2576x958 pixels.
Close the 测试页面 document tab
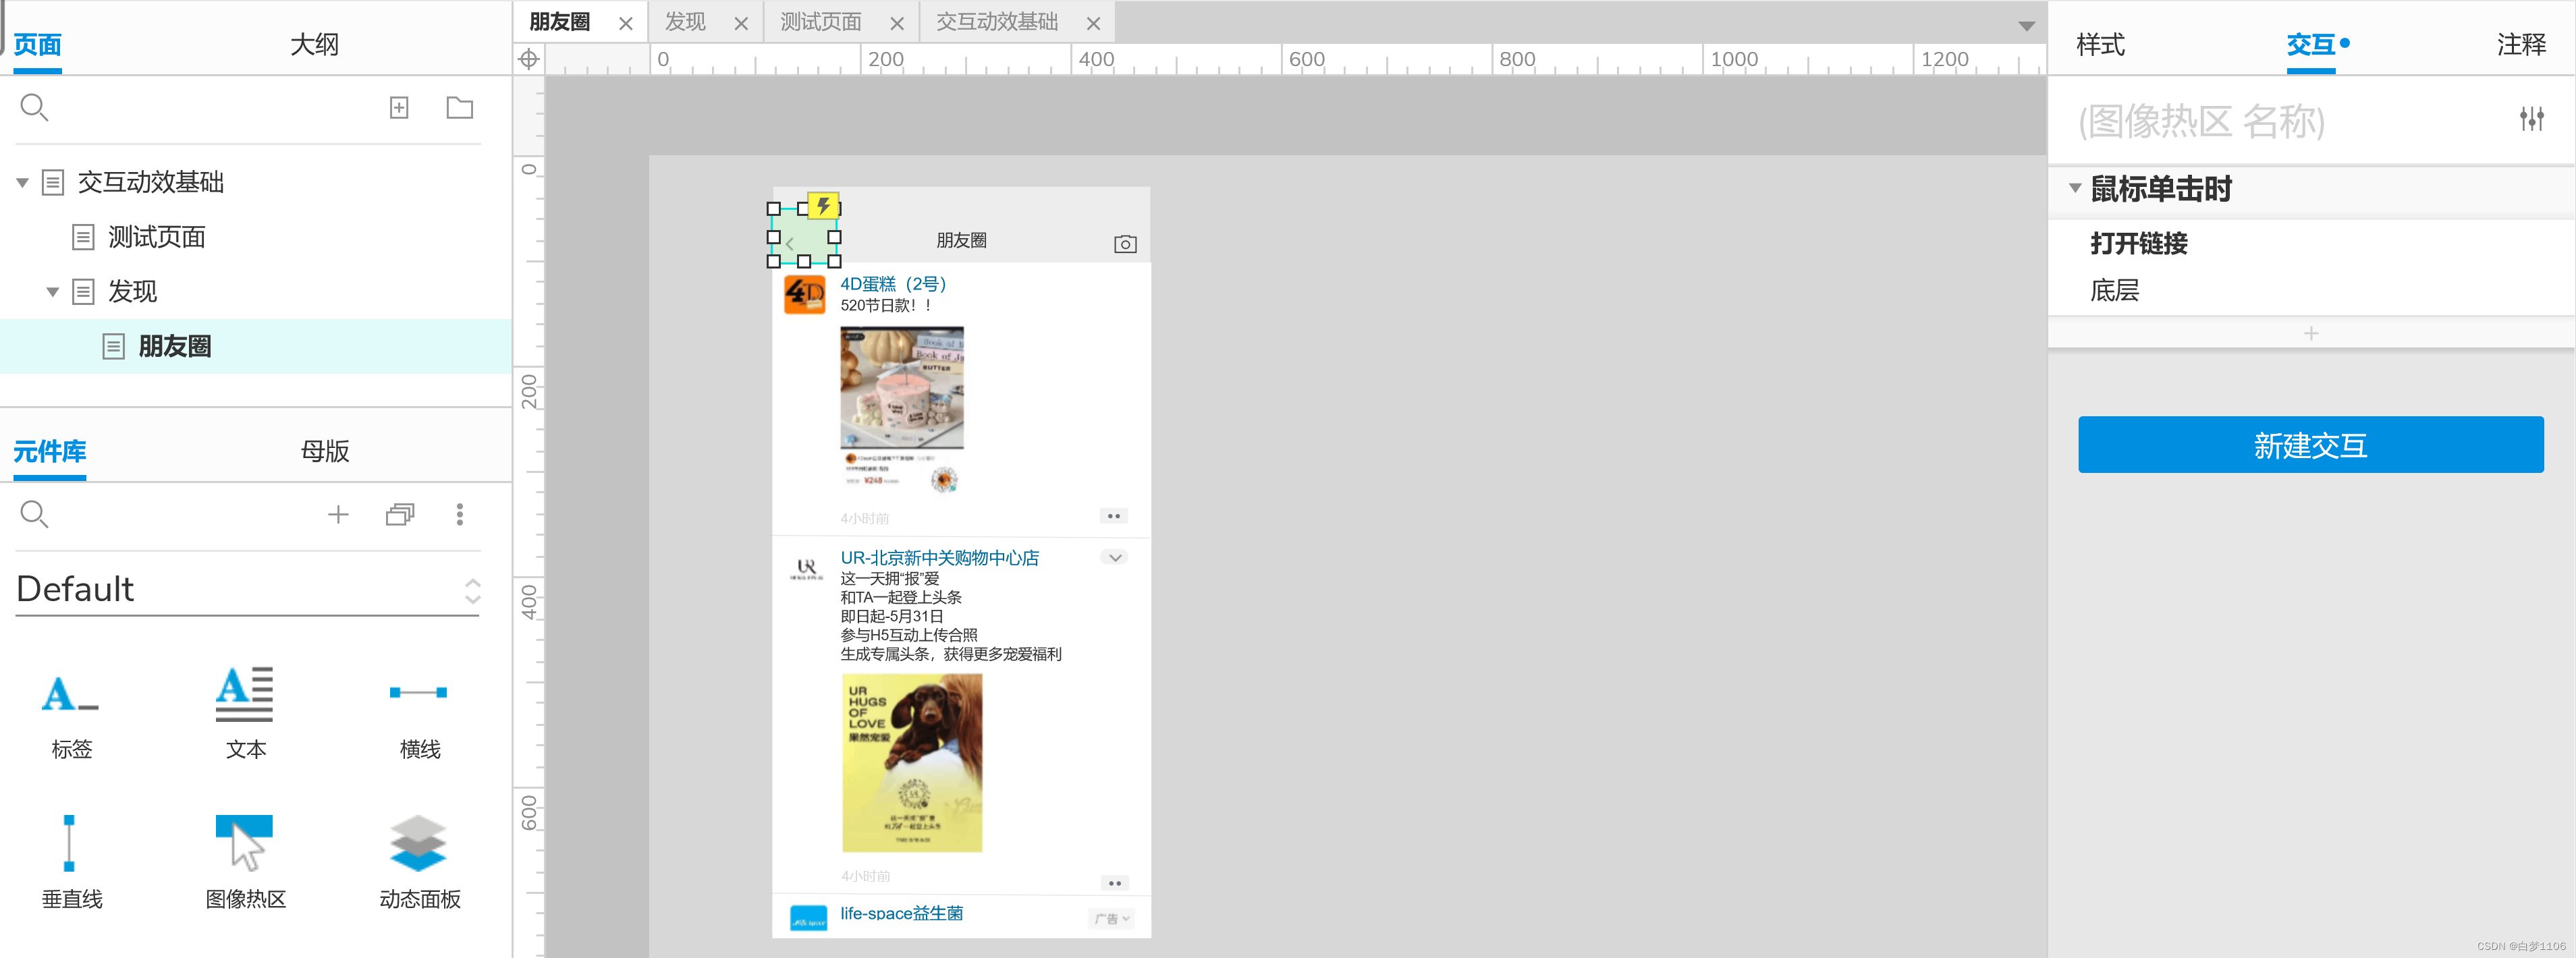(x=897, y=23)
